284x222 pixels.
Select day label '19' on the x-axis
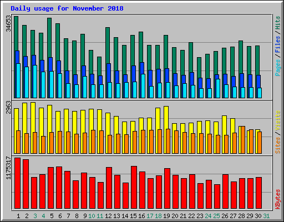click(x=166, y=216)
